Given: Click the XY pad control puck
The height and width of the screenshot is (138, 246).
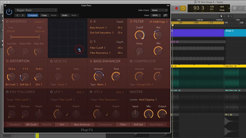Looking at the screenshot, I should (79, 49).
